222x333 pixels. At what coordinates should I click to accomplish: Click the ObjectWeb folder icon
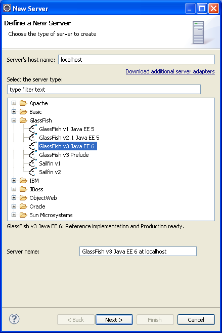pyautogui.click(x=23, y=198)
